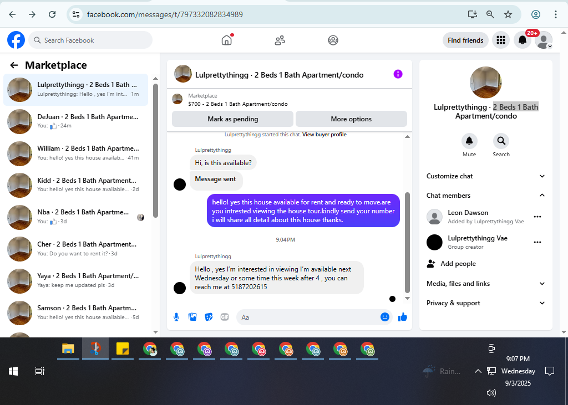The image size is (568, 405).
Task: Open options dots for Leon Dawson
Action: [x=537, y=217]
